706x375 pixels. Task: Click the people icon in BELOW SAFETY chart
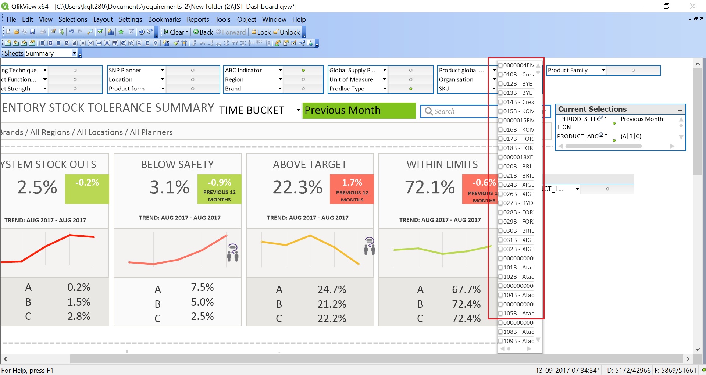233,253
